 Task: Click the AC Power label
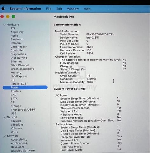click(x=62, y=95)
